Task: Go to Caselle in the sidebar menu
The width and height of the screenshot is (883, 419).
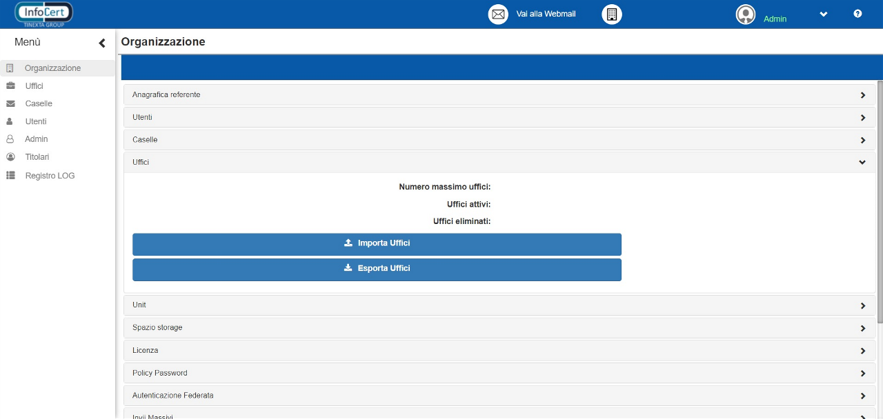Action: pyautogui.click(x=39, y=104)
